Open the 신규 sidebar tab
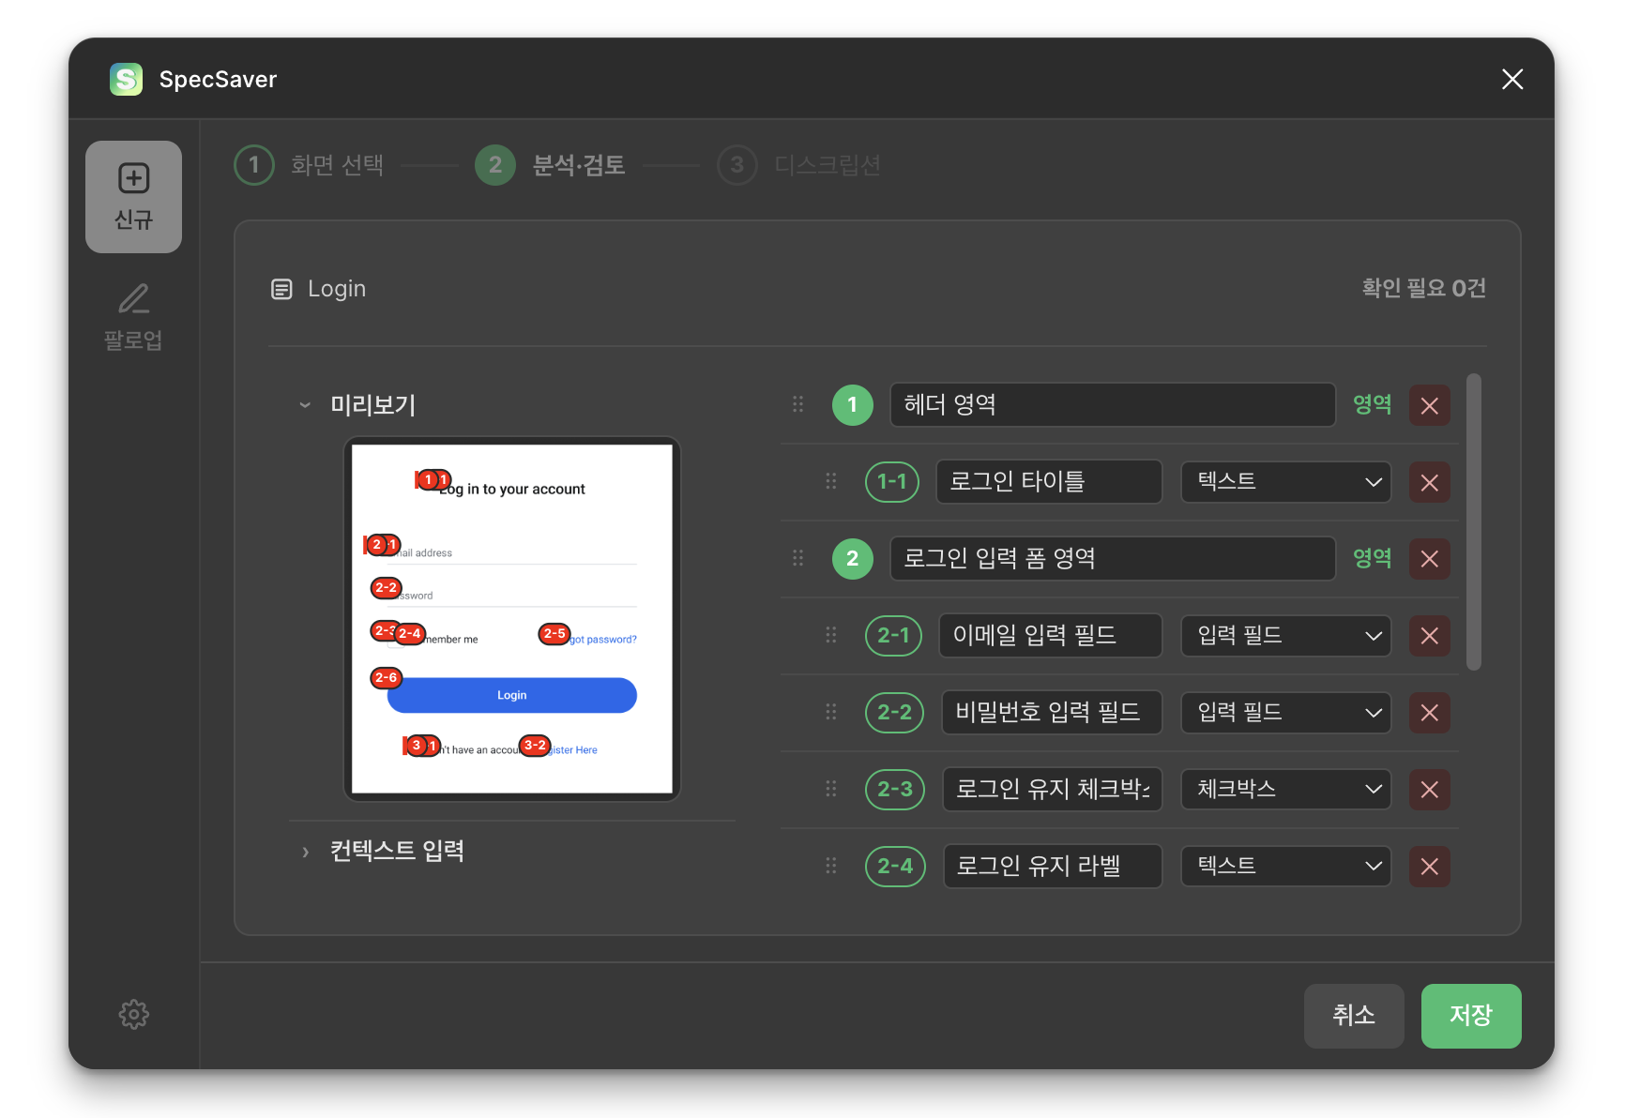1625x1118 pixels. point(133,197)
